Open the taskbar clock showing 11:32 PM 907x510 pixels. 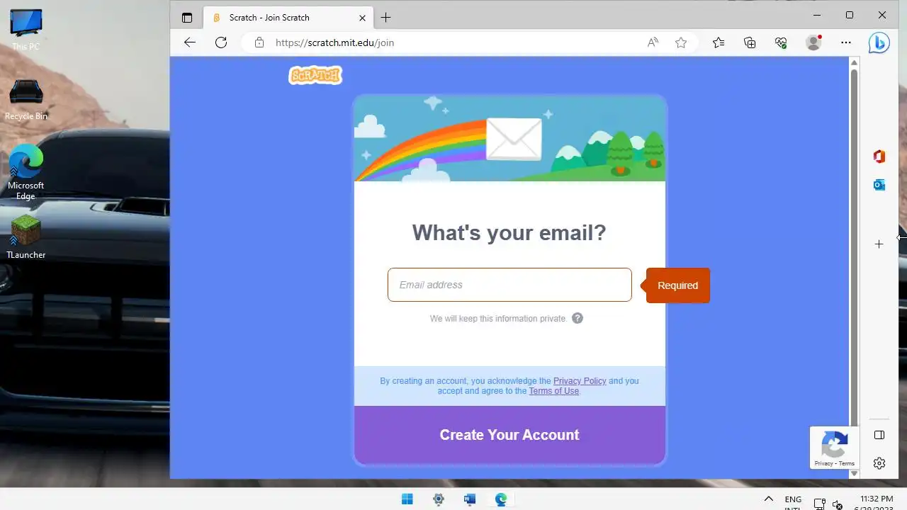[876, 499]
